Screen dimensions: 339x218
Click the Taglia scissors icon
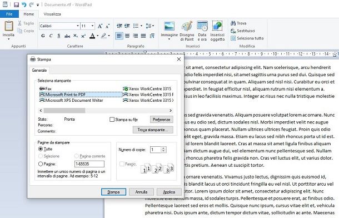pos(19,23)
